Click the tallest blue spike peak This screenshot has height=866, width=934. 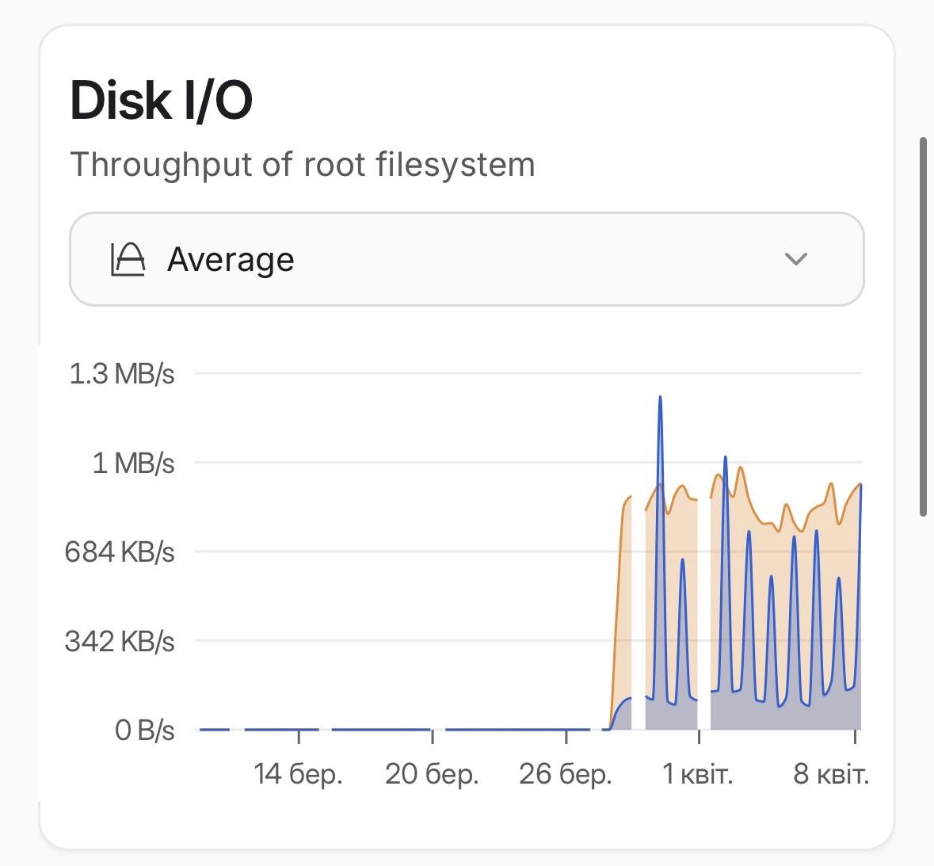point(660,398)
